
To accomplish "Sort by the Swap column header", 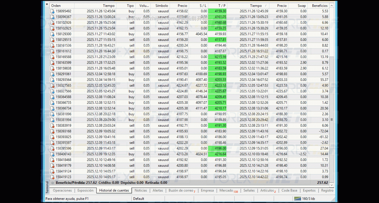I will [298, 5].
